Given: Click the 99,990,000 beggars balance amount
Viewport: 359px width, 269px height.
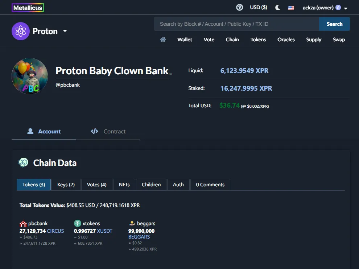Looking at the screenshot, I should click(141, 231).
